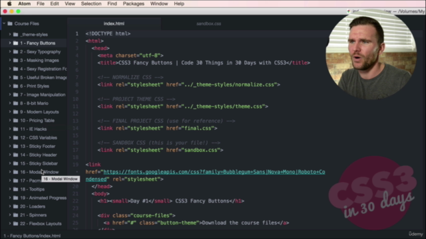Viewport: 426px width, 239px height.
Task: Switch to the index.html tab
Action: [x=114, y=24]
